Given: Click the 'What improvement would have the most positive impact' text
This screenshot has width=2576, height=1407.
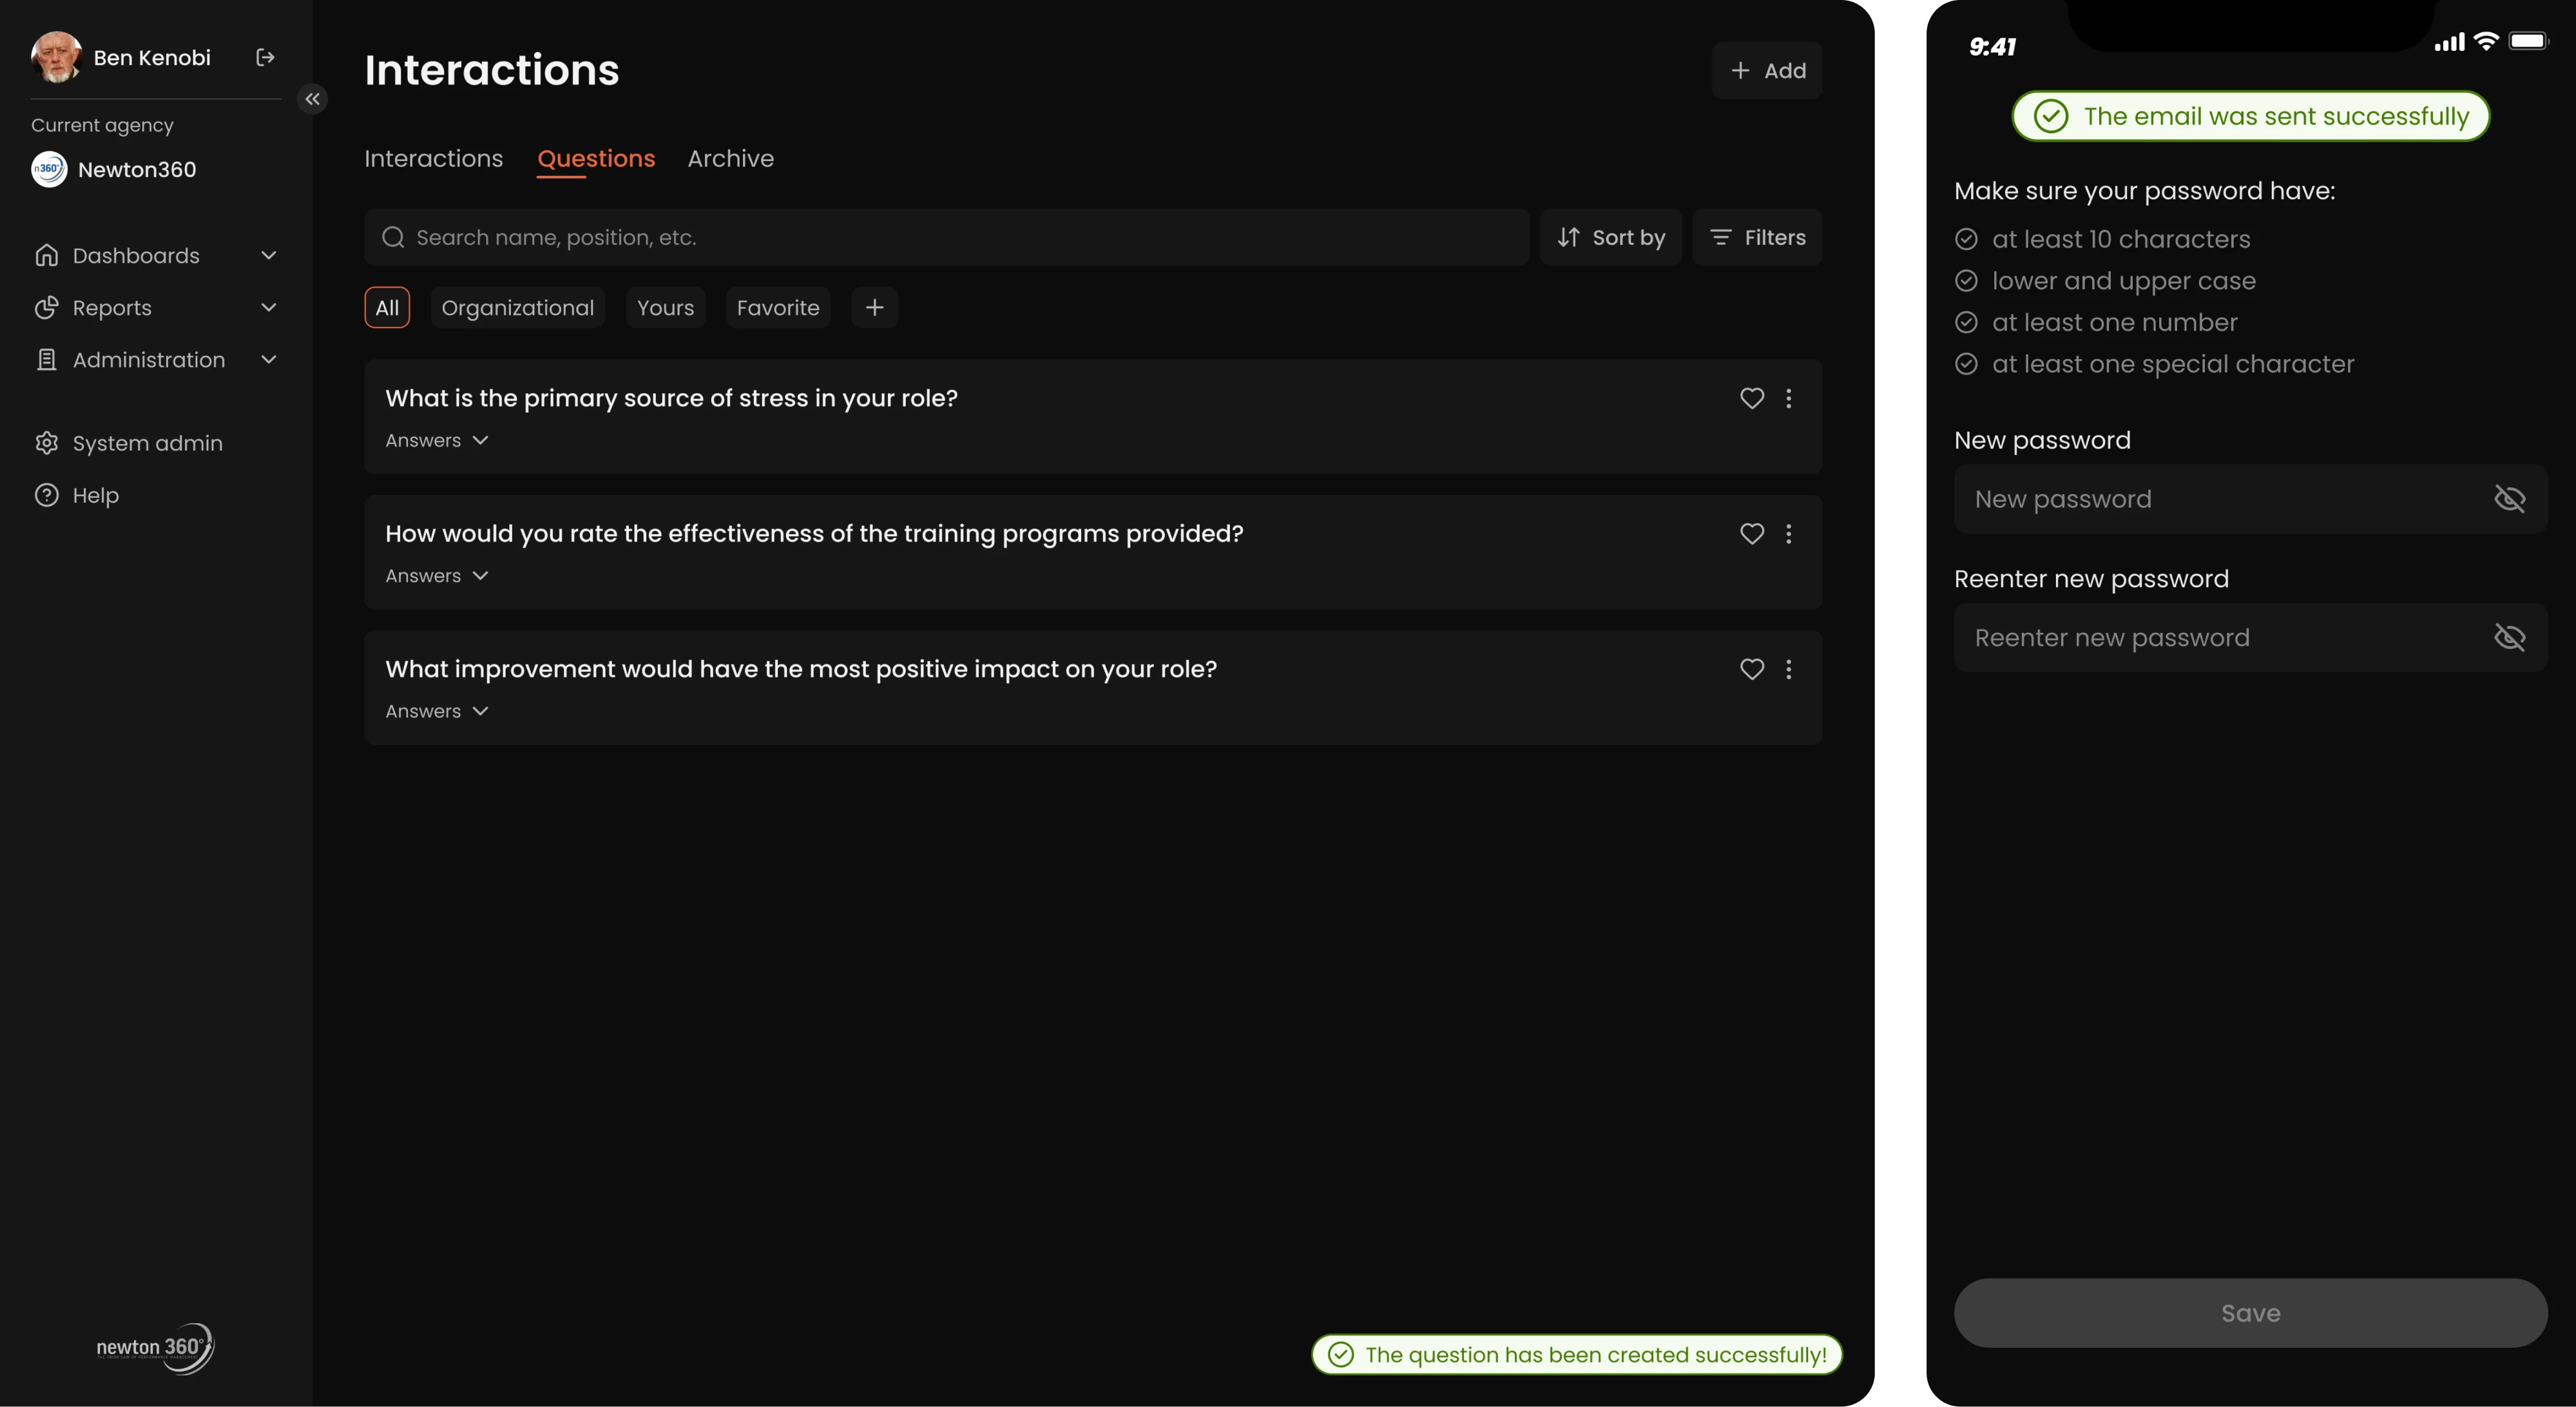Looking at the screenshot, I should [x=801, y=669].
